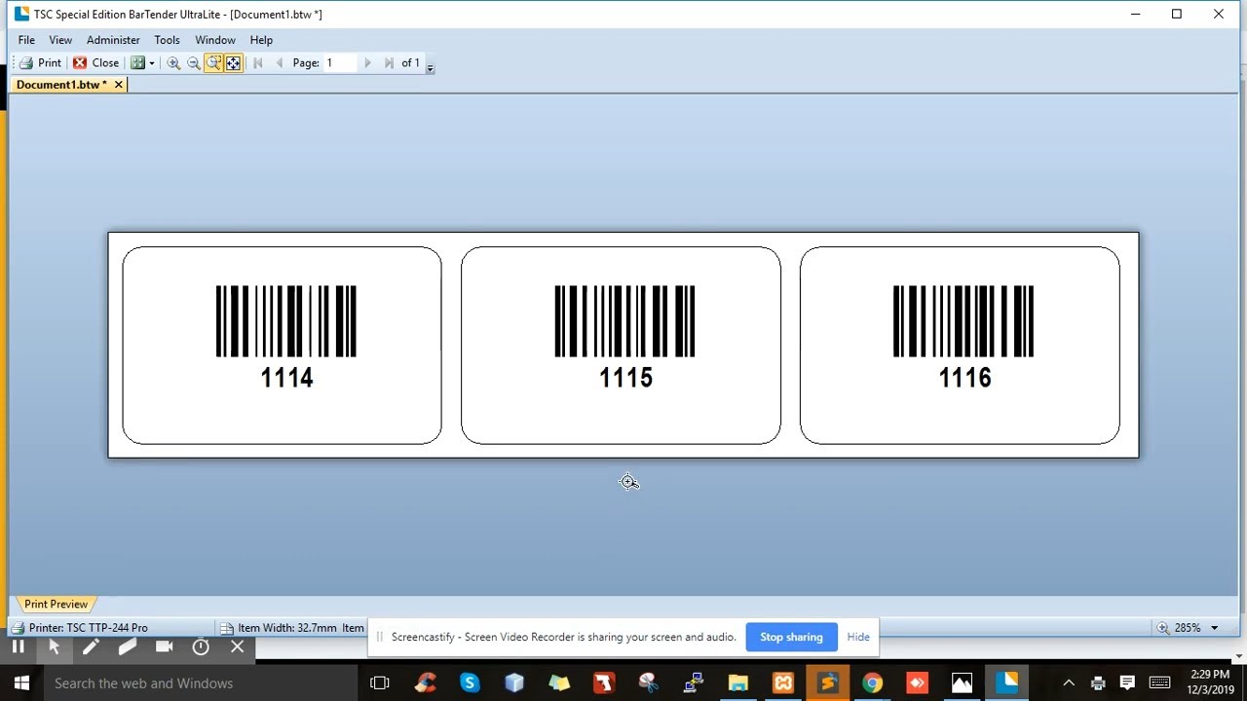Click the Print toolbar button
This screenshot has width=1247, height=701.
coord(40,63)
